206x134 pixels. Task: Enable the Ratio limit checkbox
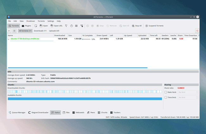(x=166, y=92)
